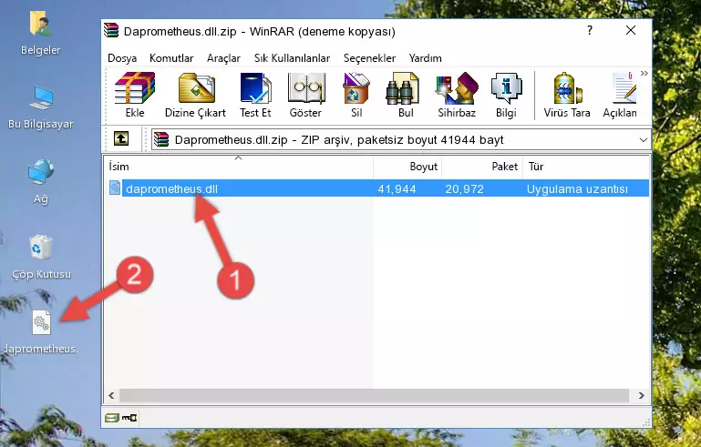This screenshot has height=447, width=701.
Task: Sort by the Boyut column header
Action: (407, 167)
